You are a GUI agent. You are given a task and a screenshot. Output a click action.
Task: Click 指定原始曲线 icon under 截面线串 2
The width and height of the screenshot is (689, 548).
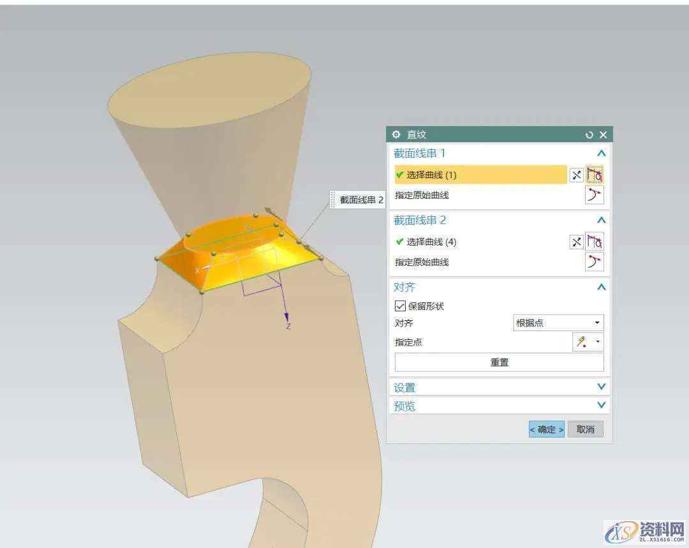pyautogui.click(x=595, y=262)
